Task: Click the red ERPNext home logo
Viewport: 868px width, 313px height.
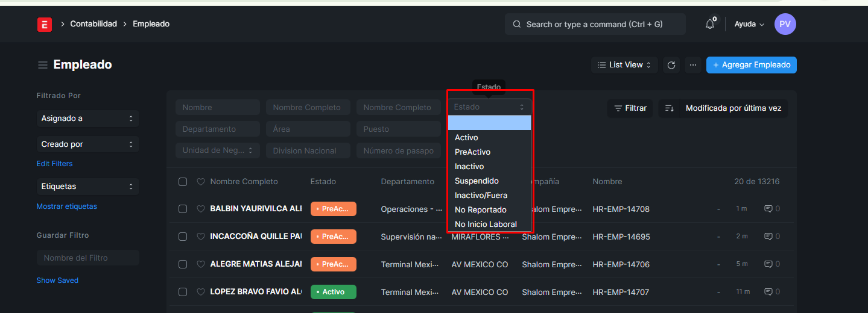Action: click(x=44, y=24)
